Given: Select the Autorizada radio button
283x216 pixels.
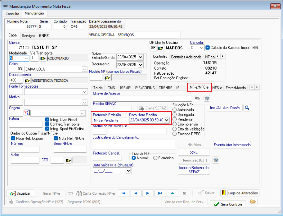Looking at the screenshot, I should pos(175,110).
